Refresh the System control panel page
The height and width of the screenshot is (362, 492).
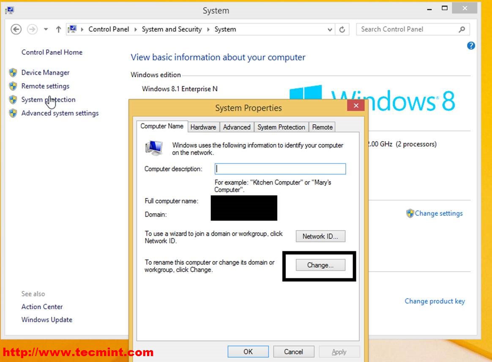tap(342, 30)
